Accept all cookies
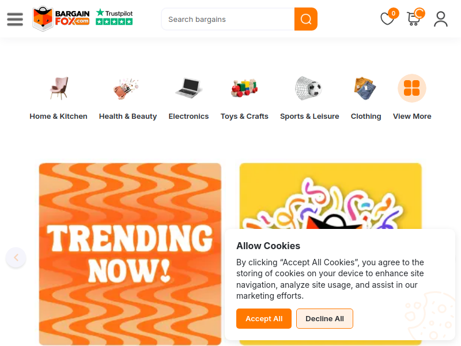Screen dimensions: 461x346 (264, 319)
